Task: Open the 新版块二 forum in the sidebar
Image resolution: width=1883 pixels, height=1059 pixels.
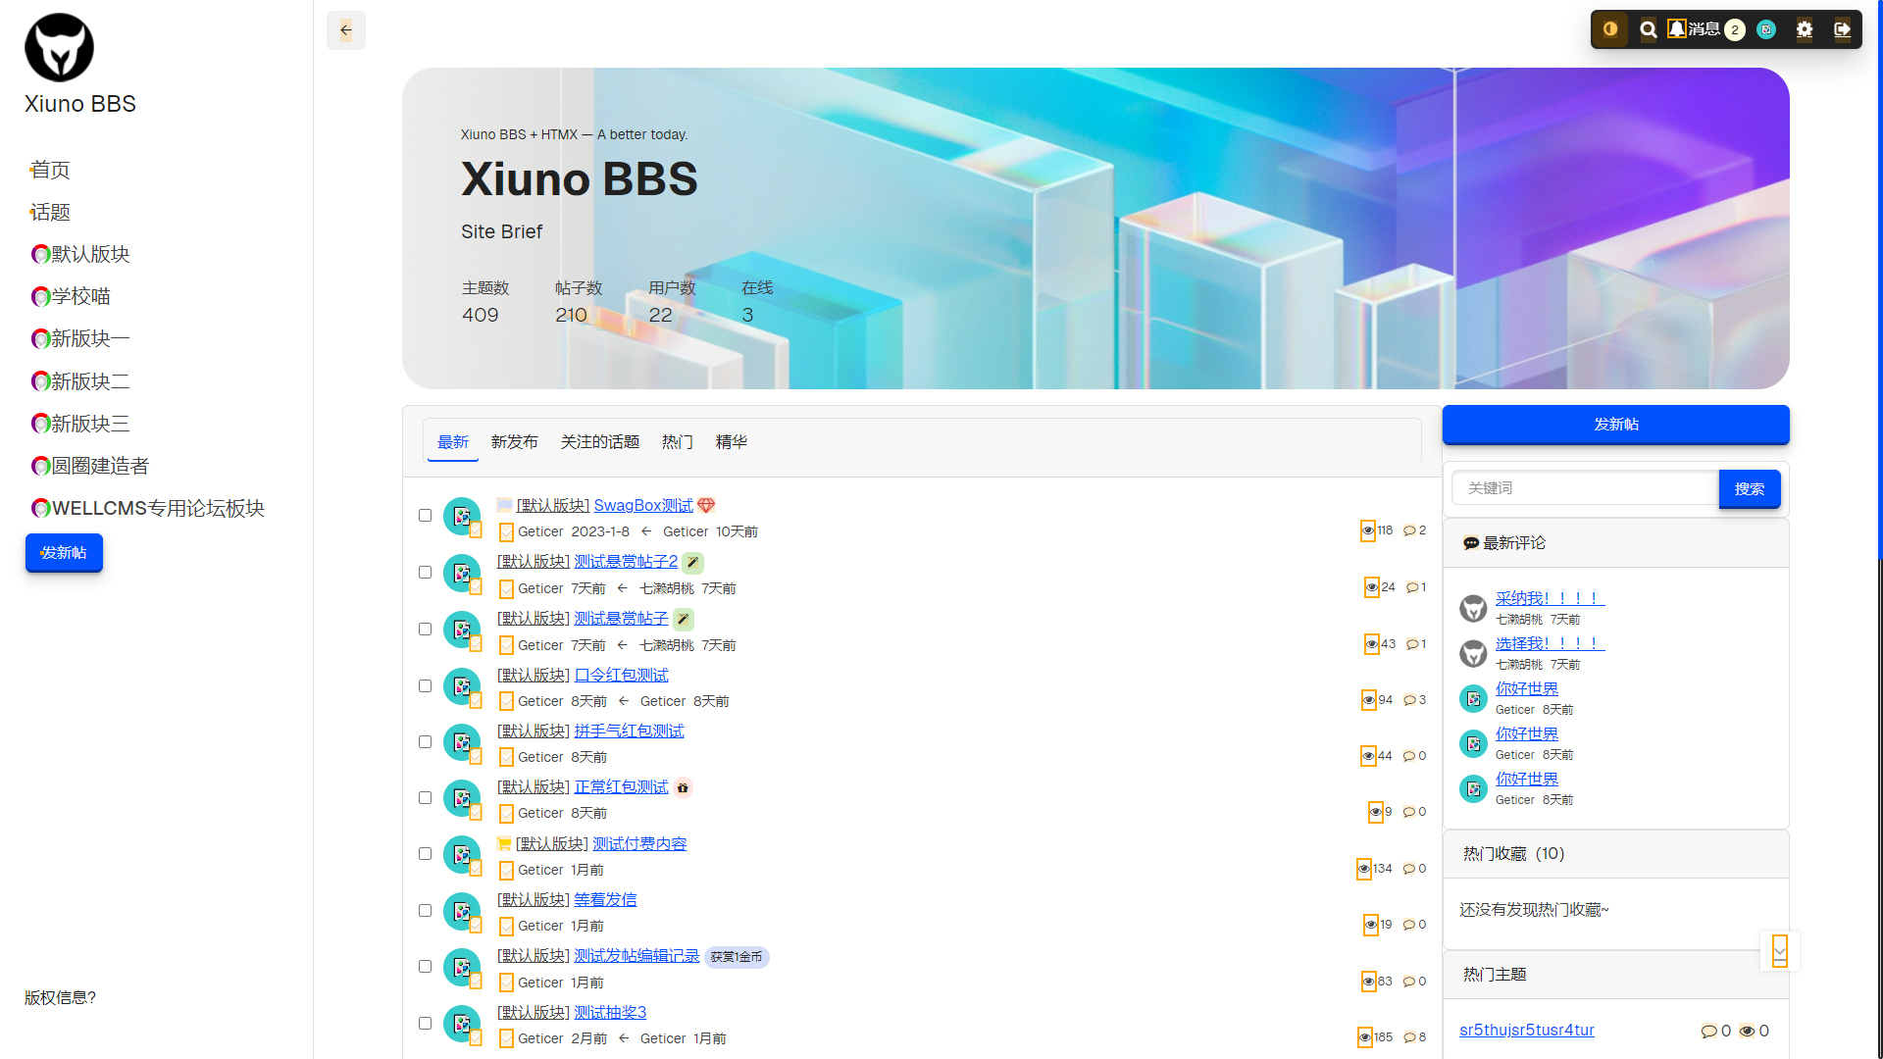Action: tap(80, 381)
